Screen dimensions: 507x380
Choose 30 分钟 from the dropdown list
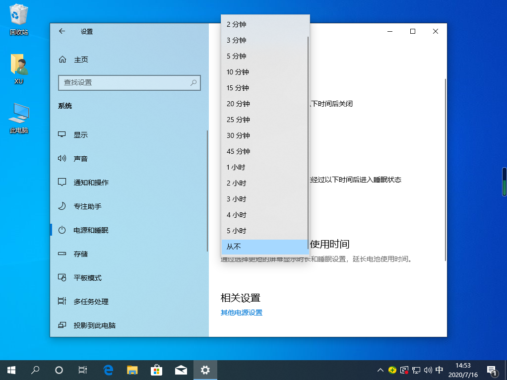(x=264, y=135)
